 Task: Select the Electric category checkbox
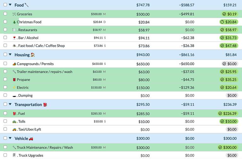pyautogui.click(x=5, y=87)
